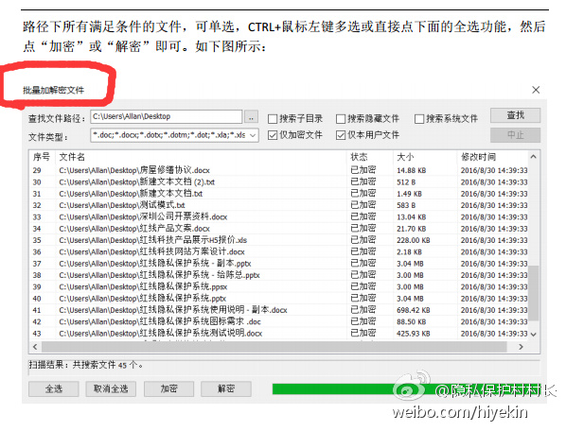The width and height of the screenshot is (566, 431).
Task: Select row 35 红线科技产品展示H5报价.xls
Action: point(278,240)
